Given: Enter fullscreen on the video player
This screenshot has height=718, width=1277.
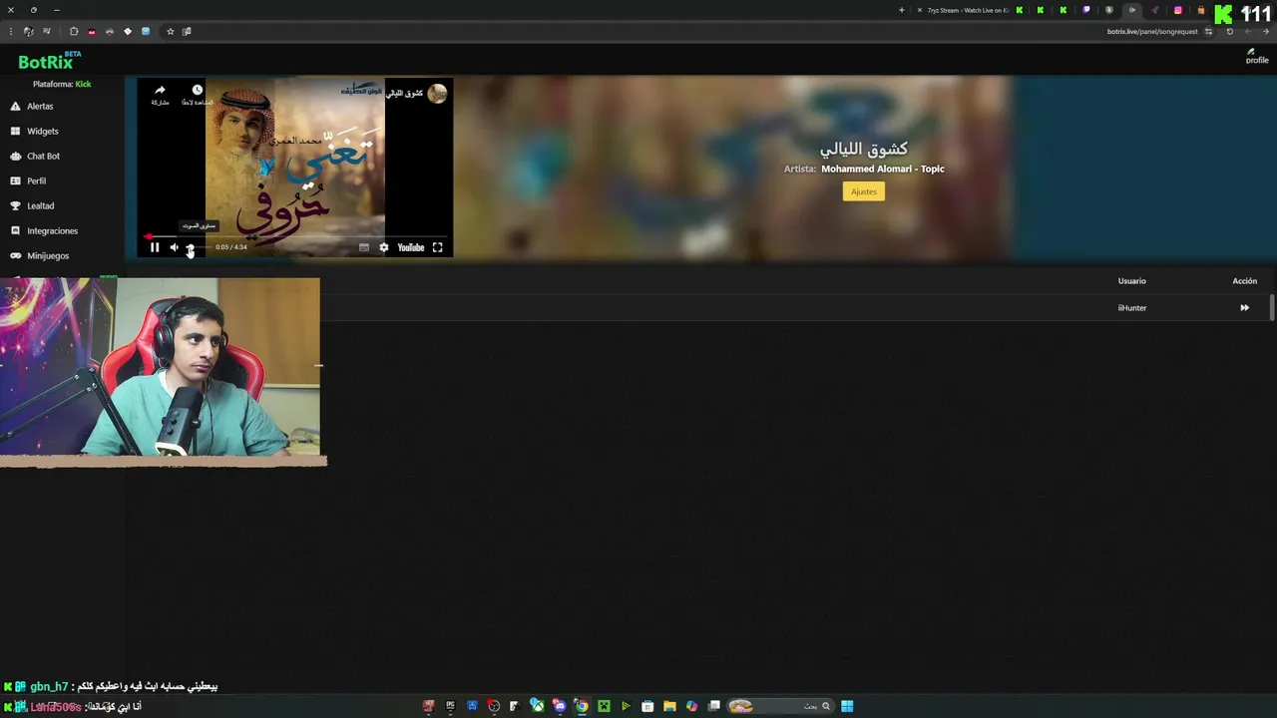Looking at the screenshot, I should (437, 247).
